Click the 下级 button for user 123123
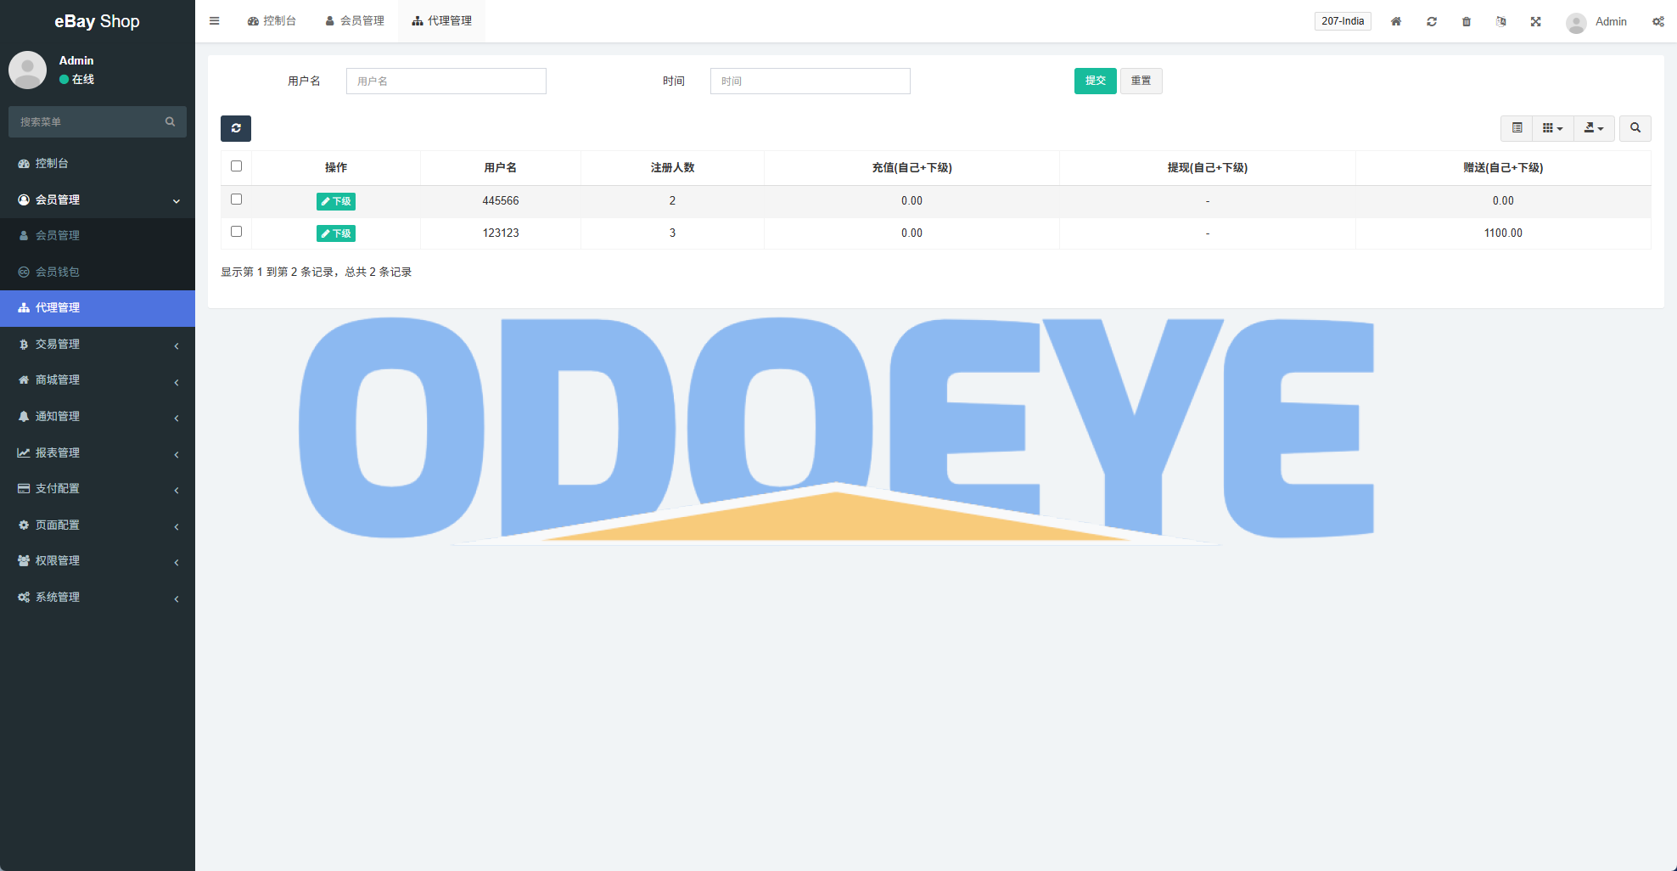1677x871 pixels. click(336, 233)
